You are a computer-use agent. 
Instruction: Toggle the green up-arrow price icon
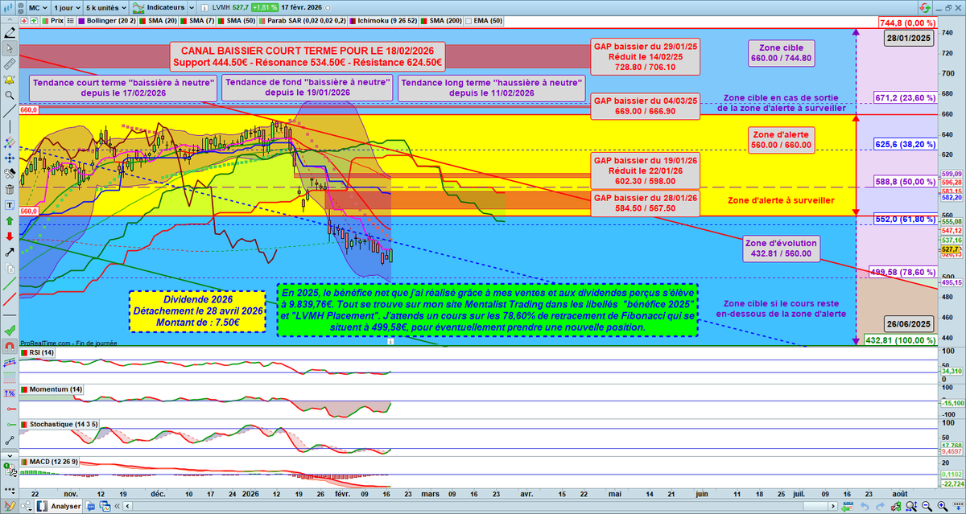[34, 20]
